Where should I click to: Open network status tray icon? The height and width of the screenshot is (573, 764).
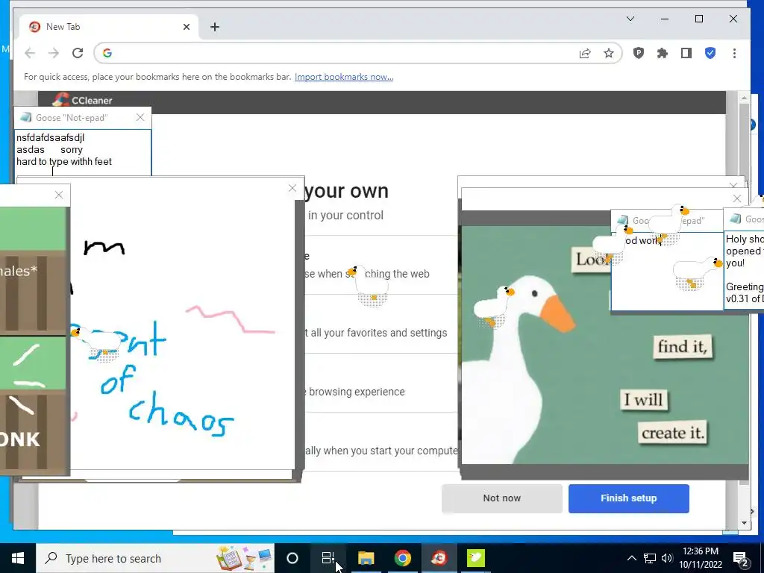click(x=650, y=558)
